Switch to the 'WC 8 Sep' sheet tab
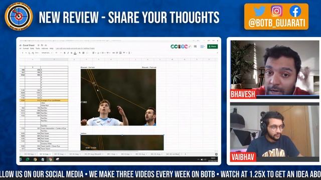The width and height of the screenshot is (321, 180). [x=126, y=154]
